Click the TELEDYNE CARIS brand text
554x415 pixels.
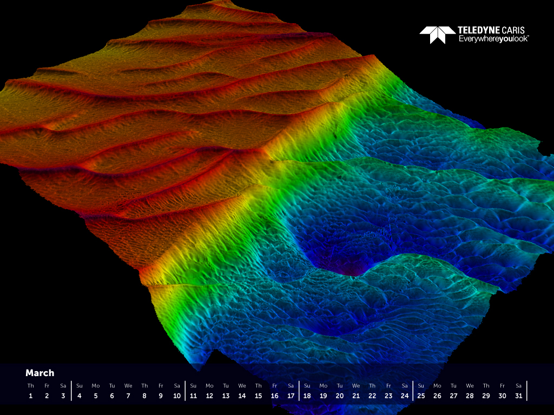[491, 30]
